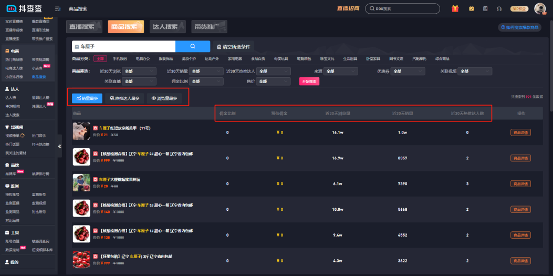553x276 pixels.
Task: Open the 近30天销量 dropdown
Action: tap(203, 71)
